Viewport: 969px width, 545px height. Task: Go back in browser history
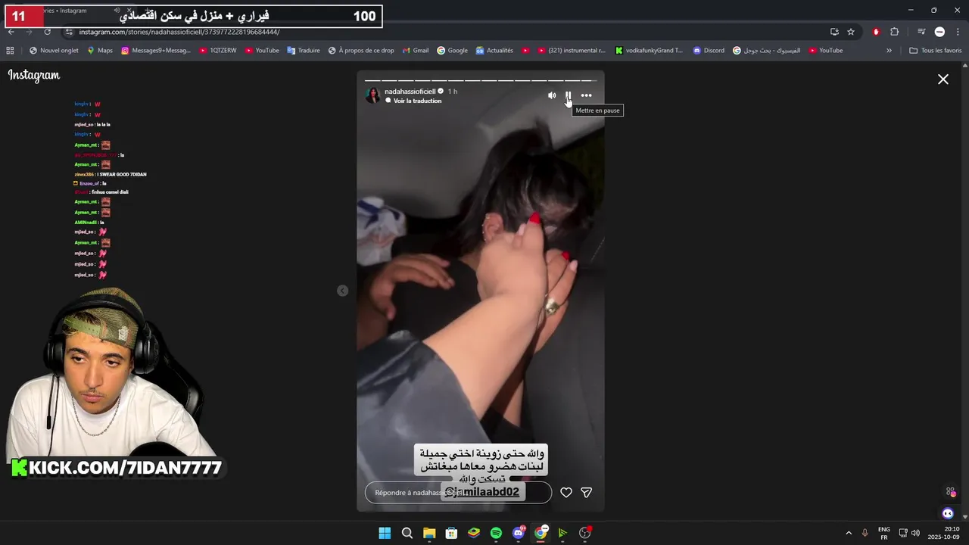[11, 32]
